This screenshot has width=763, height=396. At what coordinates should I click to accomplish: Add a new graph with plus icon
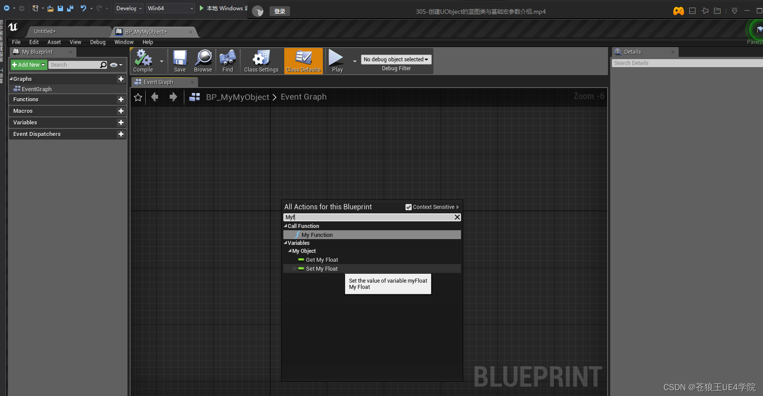click(x=121, y=79)
